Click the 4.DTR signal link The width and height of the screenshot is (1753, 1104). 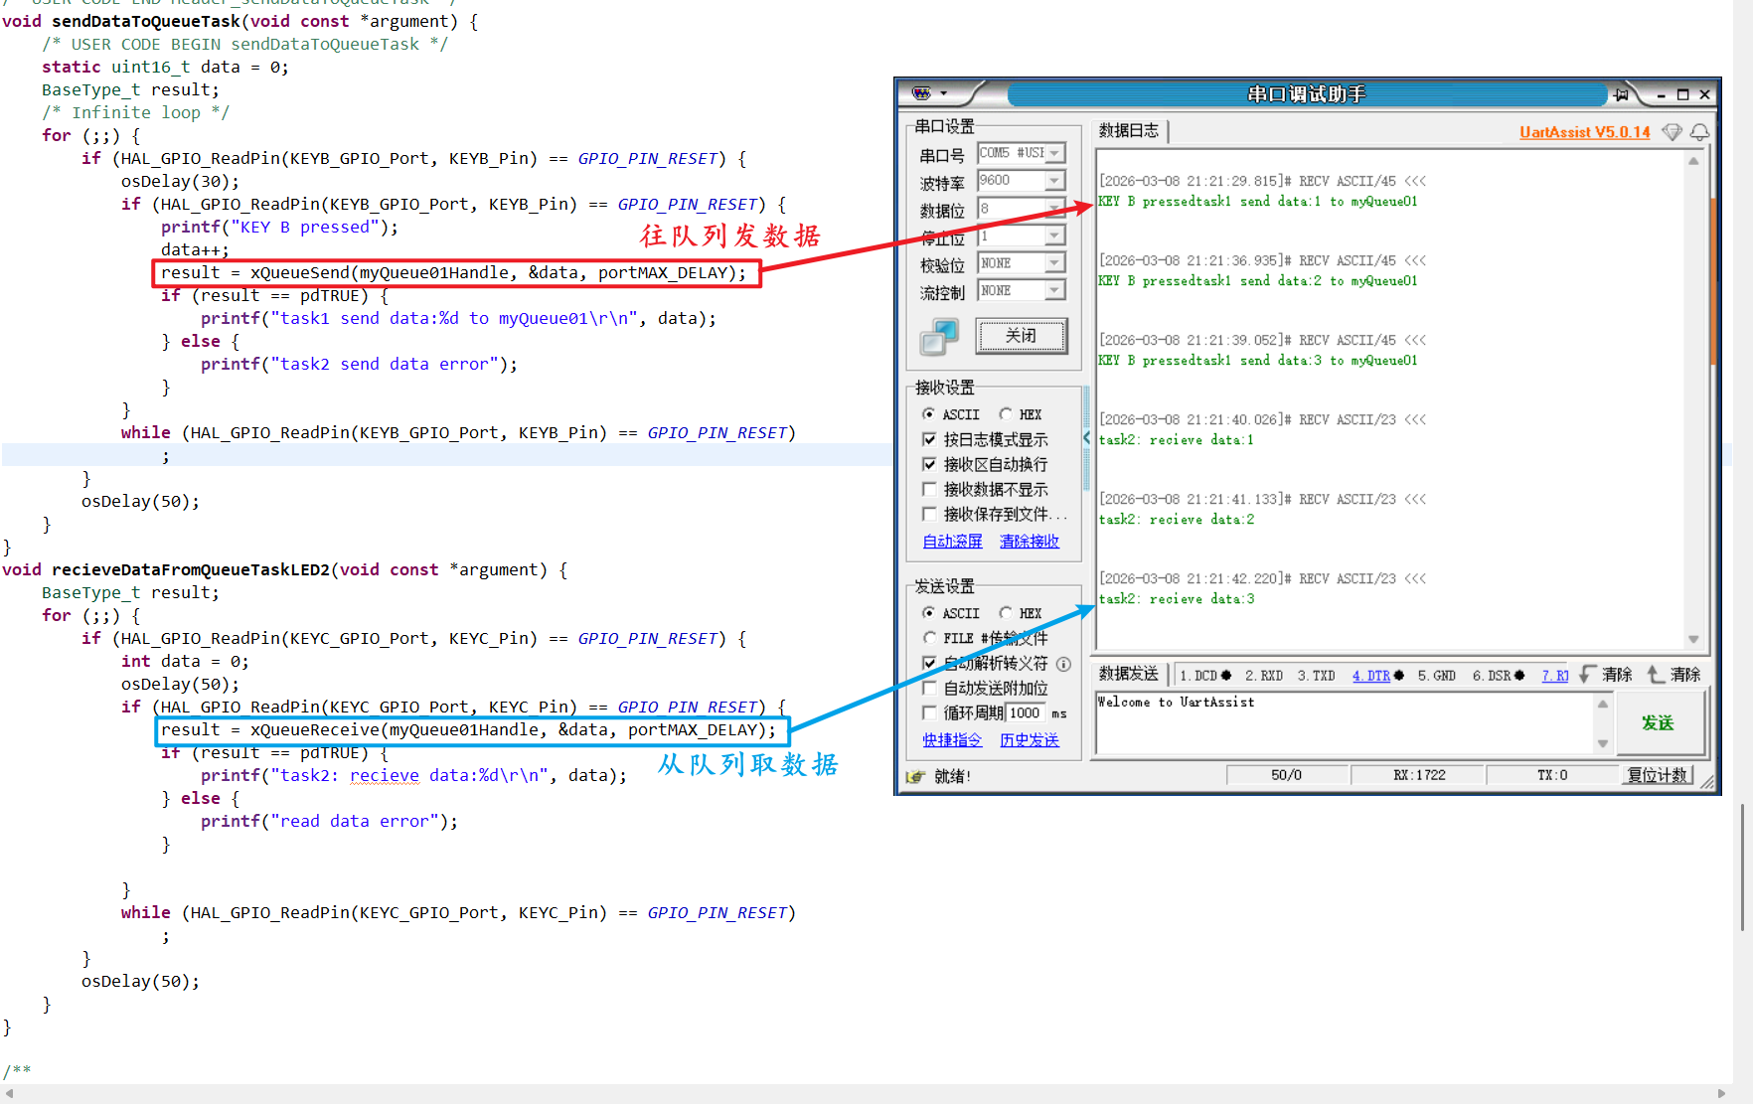click(x=1371, y=676)
